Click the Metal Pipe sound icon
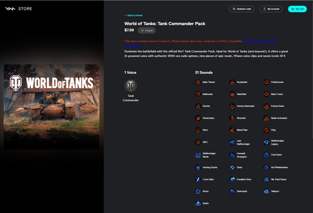Viewport: 313px width, 213px height. [x=232, y=130]
